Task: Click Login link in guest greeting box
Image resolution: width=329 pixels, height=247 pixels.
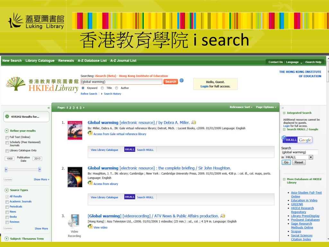Action: pos(204,86)
